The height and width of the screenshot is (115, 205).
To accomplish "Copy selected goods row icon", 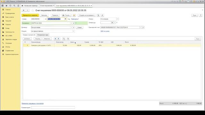I will pos(64,39).
